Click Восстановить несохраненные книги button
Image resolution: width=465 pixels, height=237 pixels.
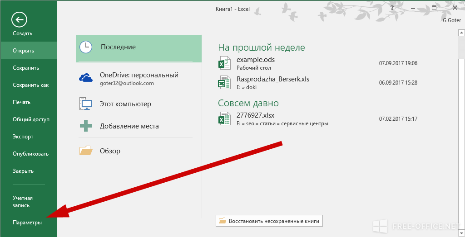coord(269,221)
